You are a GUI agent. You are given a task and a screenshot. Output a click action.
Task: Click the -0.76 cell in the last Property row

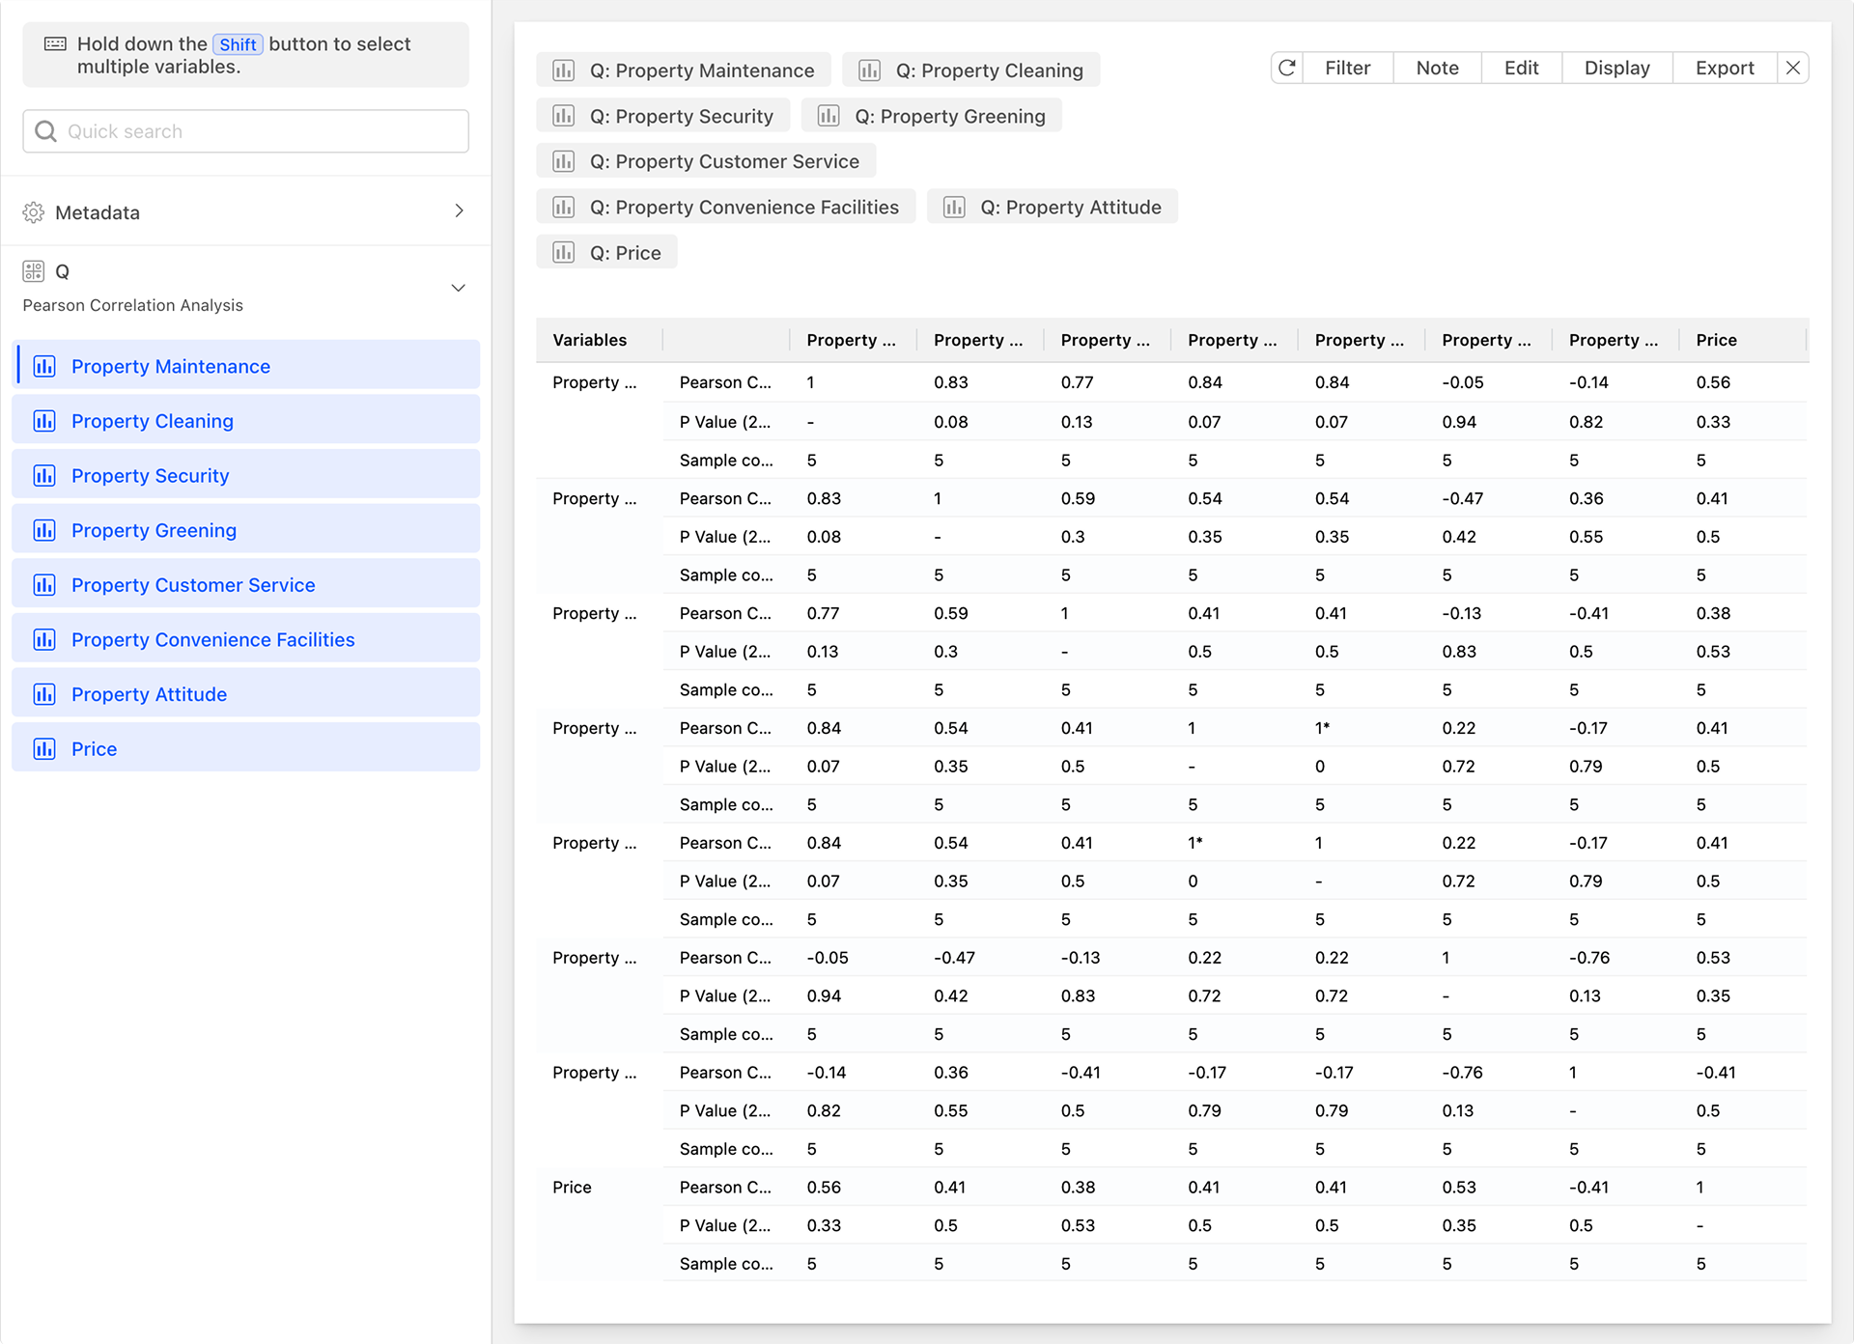tap(1462, 1072)
